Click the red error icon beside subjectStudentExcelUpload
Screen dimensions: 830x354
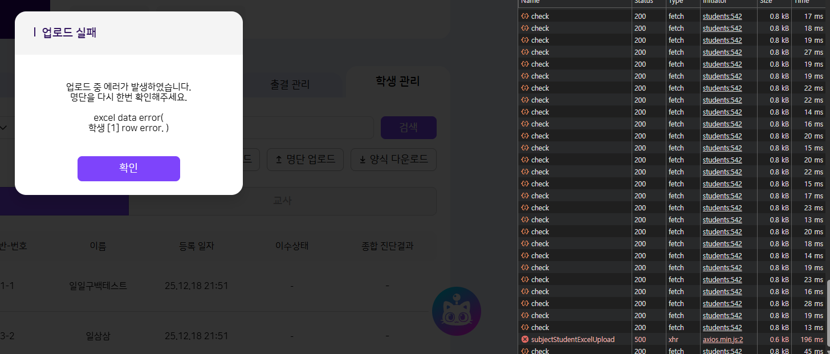pos(524,339)
